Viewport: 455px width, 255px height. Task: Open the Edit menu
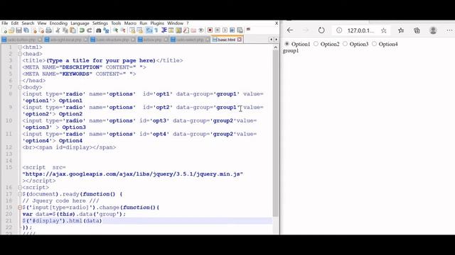point(15,23)
